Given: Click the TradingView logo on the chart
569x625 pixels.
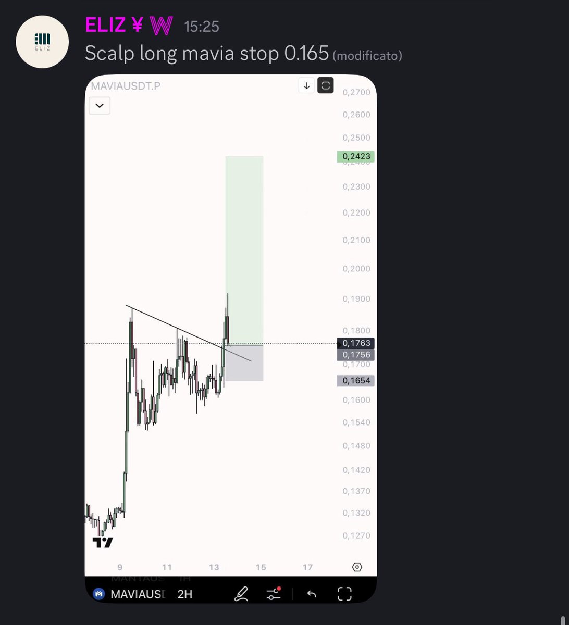Looking at the screenshot, I should pyautogui.click(x=103, y=542).
